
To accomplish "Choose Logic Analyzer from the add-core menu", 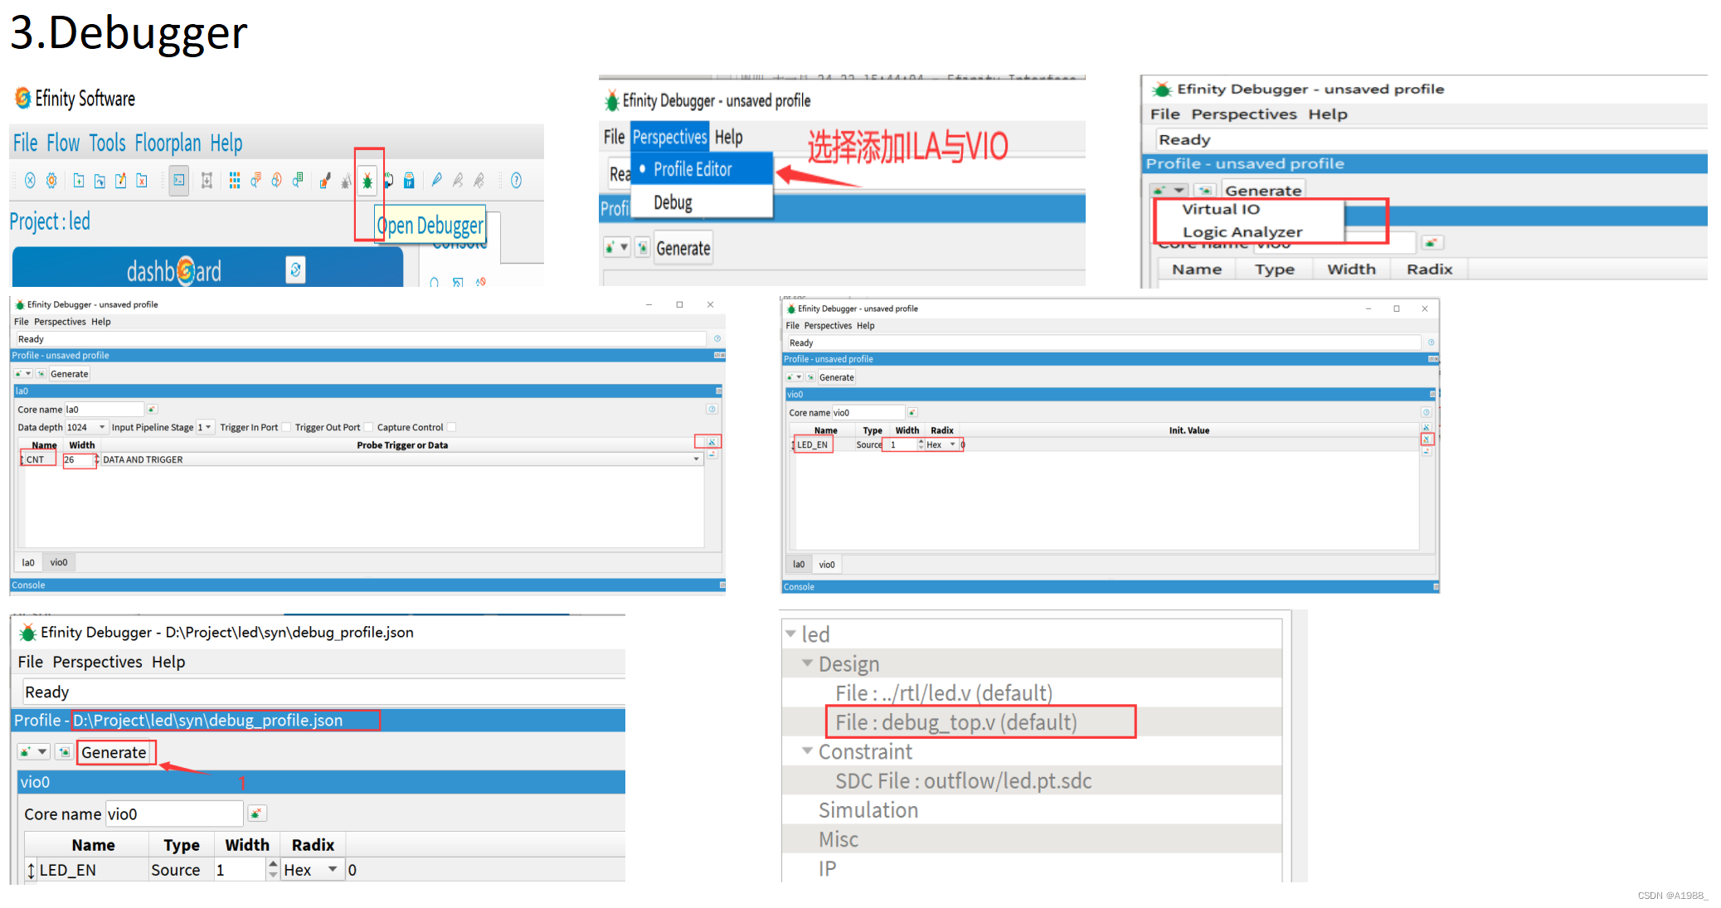I will [x=1242, y=232].
